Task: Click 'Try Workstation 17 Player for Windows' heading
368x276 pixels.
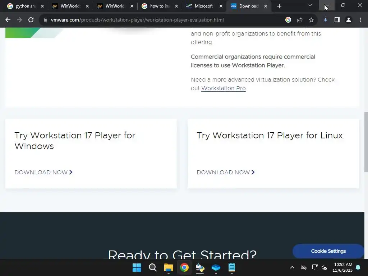Action: [75, 141]
